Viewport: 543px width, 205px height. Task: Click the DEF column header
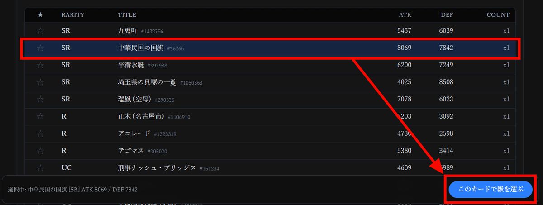447,15
